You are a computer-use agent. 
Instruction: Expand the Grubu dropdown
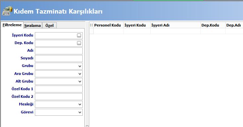(80, 66)
